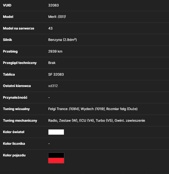Click Gwint. zawieszenie text
Image resolution: width=169 pixels, height=174 pixels.
coord(130,120)
